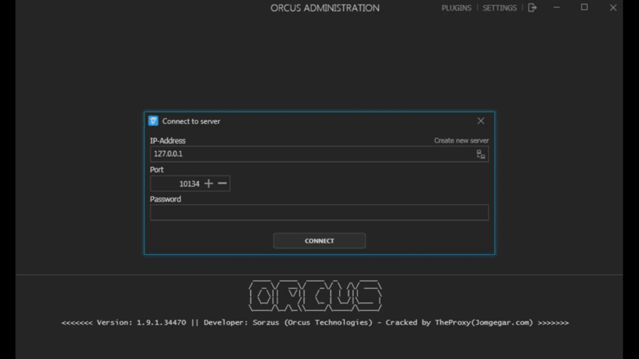Click the logout icon in title bar
This screenshot has height=359, width=639.
tap(532, 7)
